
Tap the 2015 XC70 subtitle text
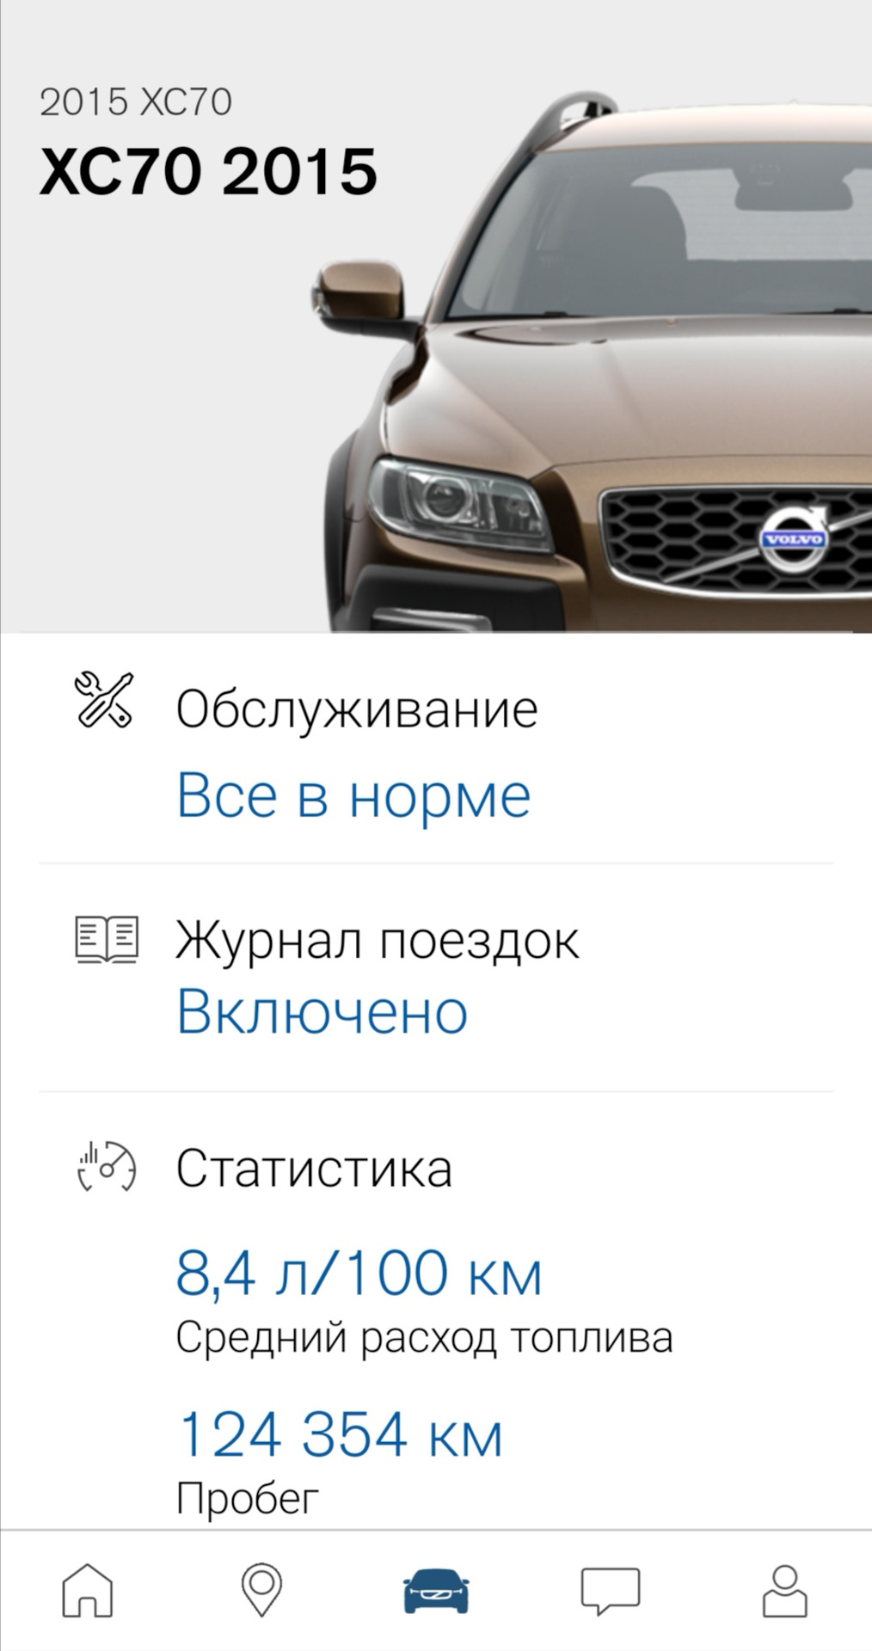click(x=136, y=102)
